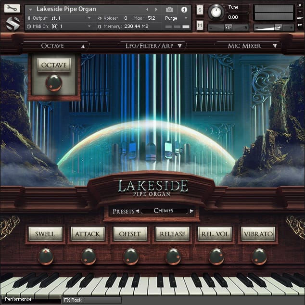Click the pan L-R slider

(x=228, y=27)
